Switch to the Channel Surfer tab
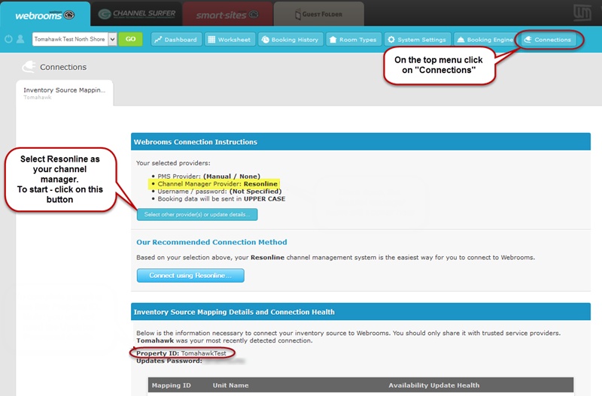The width and height of the screenshot is (602, 396). 137,14
